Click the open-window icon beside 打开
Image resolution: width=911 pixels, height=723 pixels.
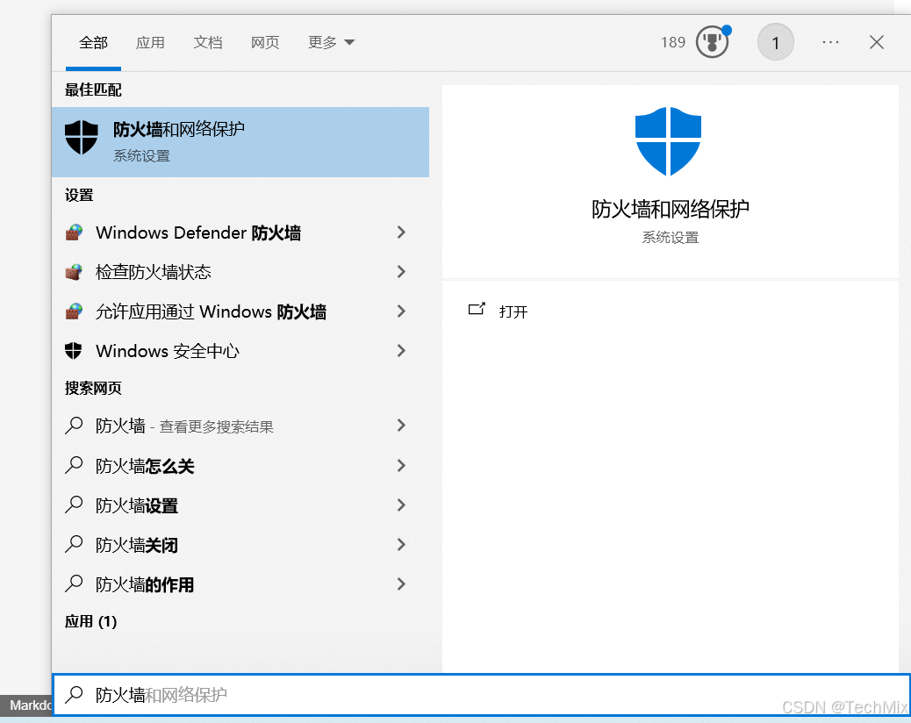click(x=477, y=310)
